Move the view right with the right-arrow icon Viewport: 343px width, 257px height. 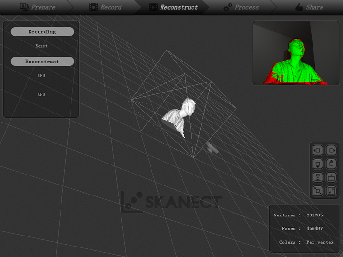pyautogui.click(x=331, y=150)
